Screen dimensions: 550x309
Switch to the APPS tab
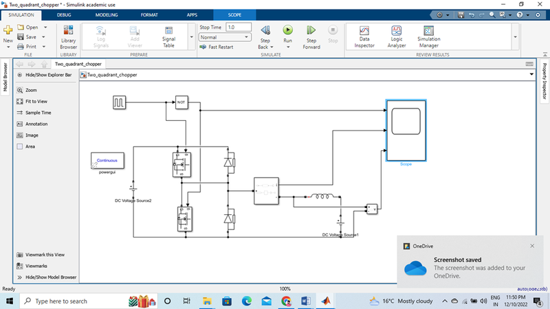(x=192, y=15)
